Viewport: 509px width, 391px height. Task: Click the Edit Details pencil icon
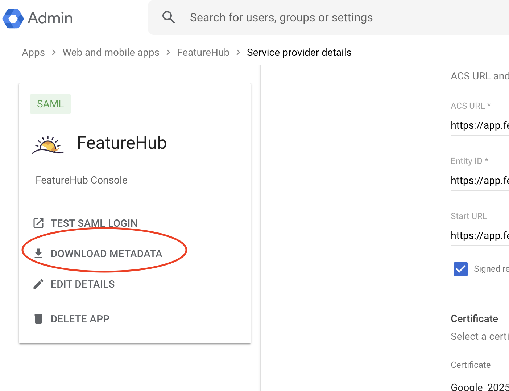tap(38, 284)
